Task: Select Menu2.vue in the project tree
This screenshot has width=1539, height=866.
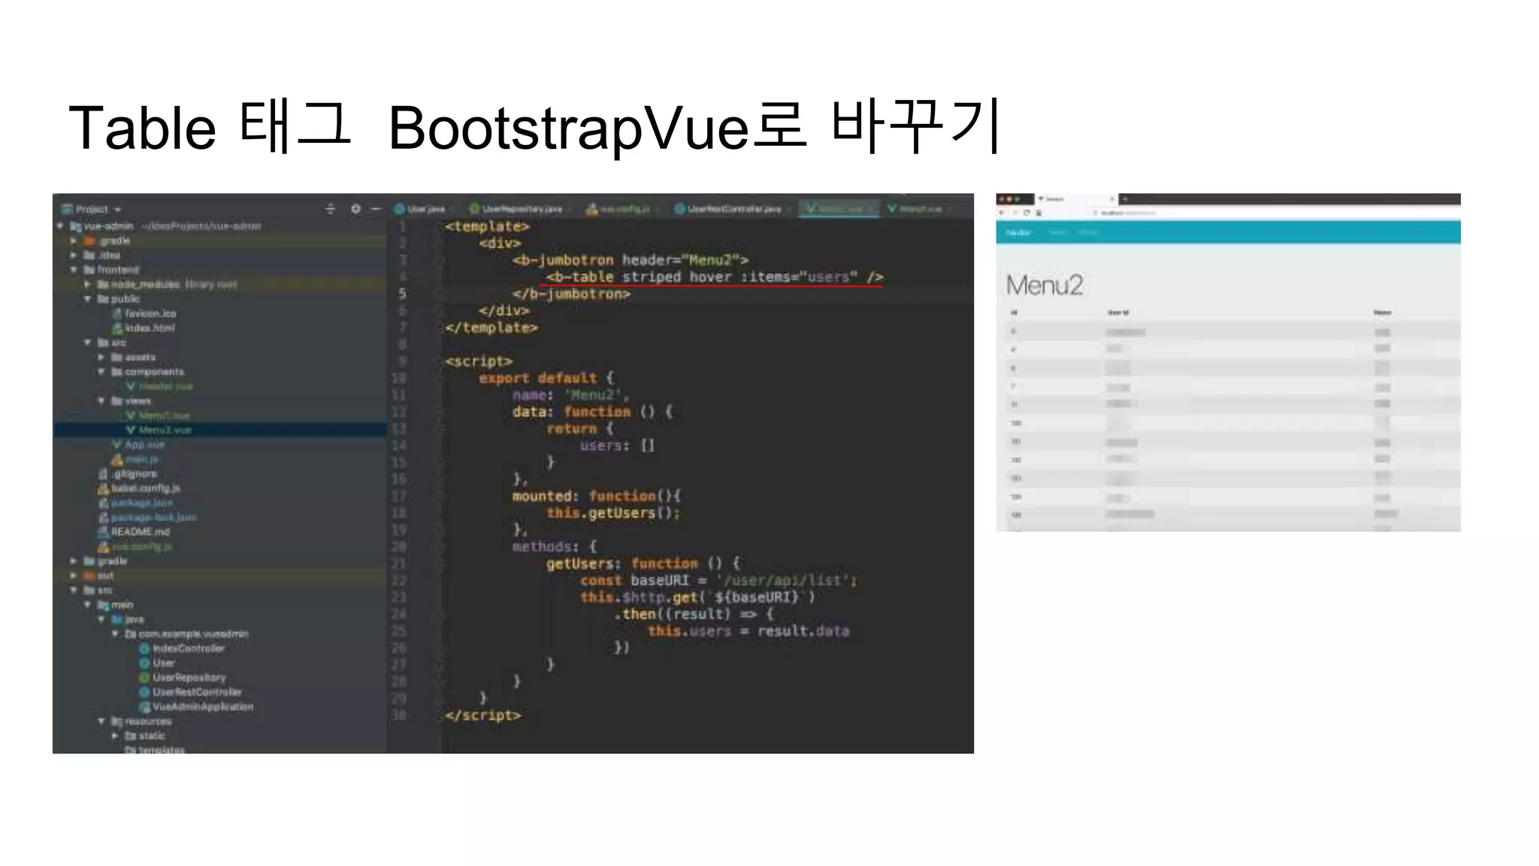Action: (x=165, y=430)
